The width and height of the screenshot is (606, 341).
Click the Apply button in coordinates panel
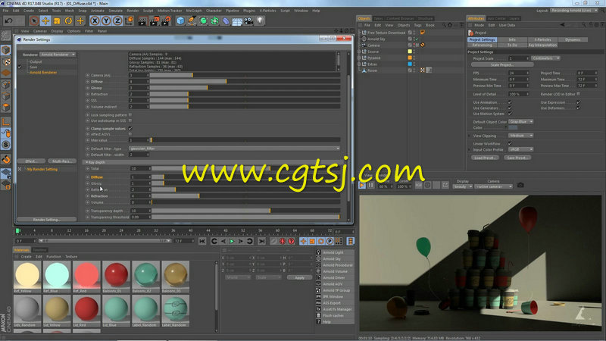(x=299, y=277)
